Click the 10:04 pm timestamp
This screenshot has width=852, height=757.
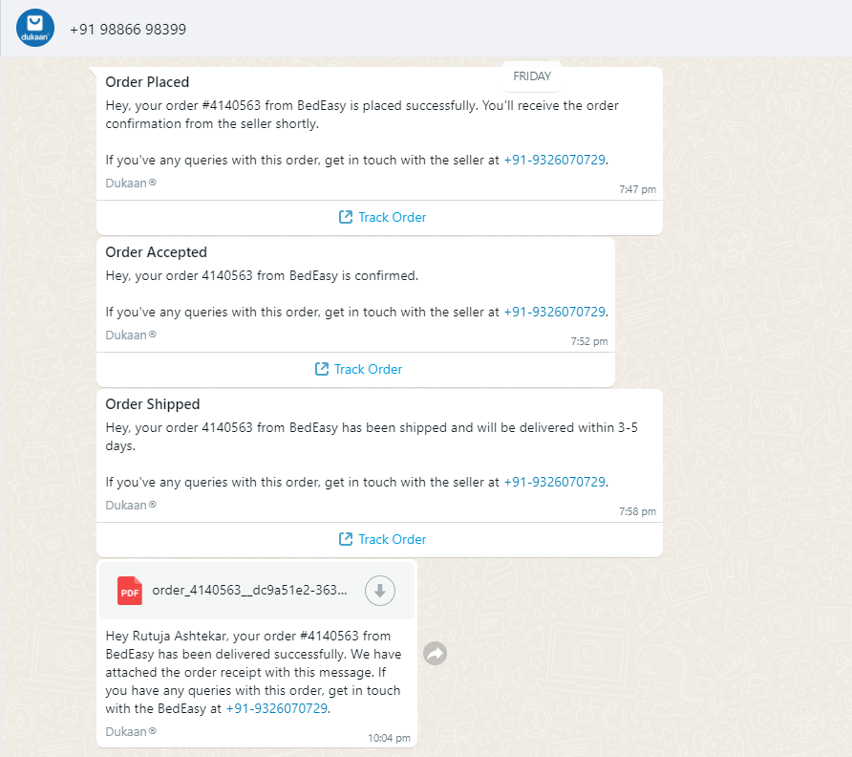pyautogui.click(x=389, y=738)
